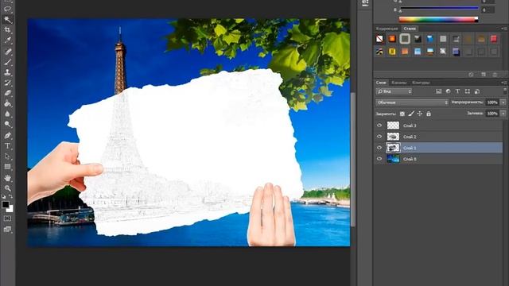This screenshot has width=509, height=286.
Task: Filter layers by pixel layers icon
Action: coord(438,91)
